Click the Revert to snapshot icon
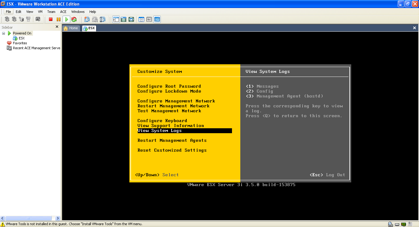Viewport: 419px width, 227px height. coord(95,19)
